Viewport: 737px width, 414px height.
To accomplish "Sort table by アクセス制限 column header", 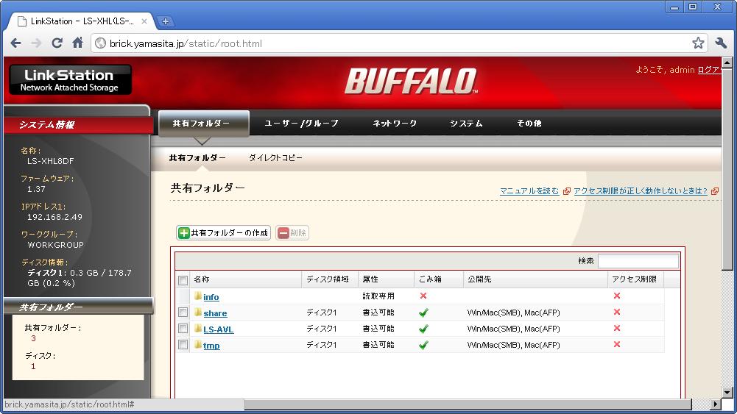I will click(x=636, y=279).
